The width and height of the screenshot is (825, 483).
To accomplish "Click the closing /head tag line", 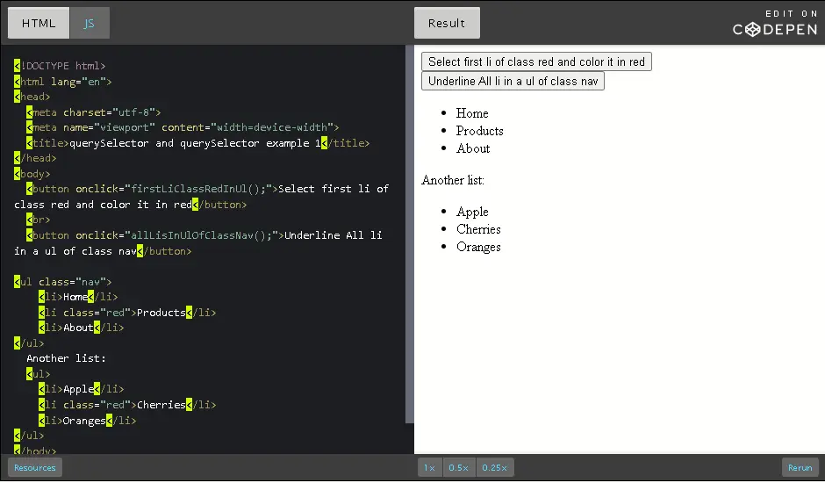I will point(35,158).
